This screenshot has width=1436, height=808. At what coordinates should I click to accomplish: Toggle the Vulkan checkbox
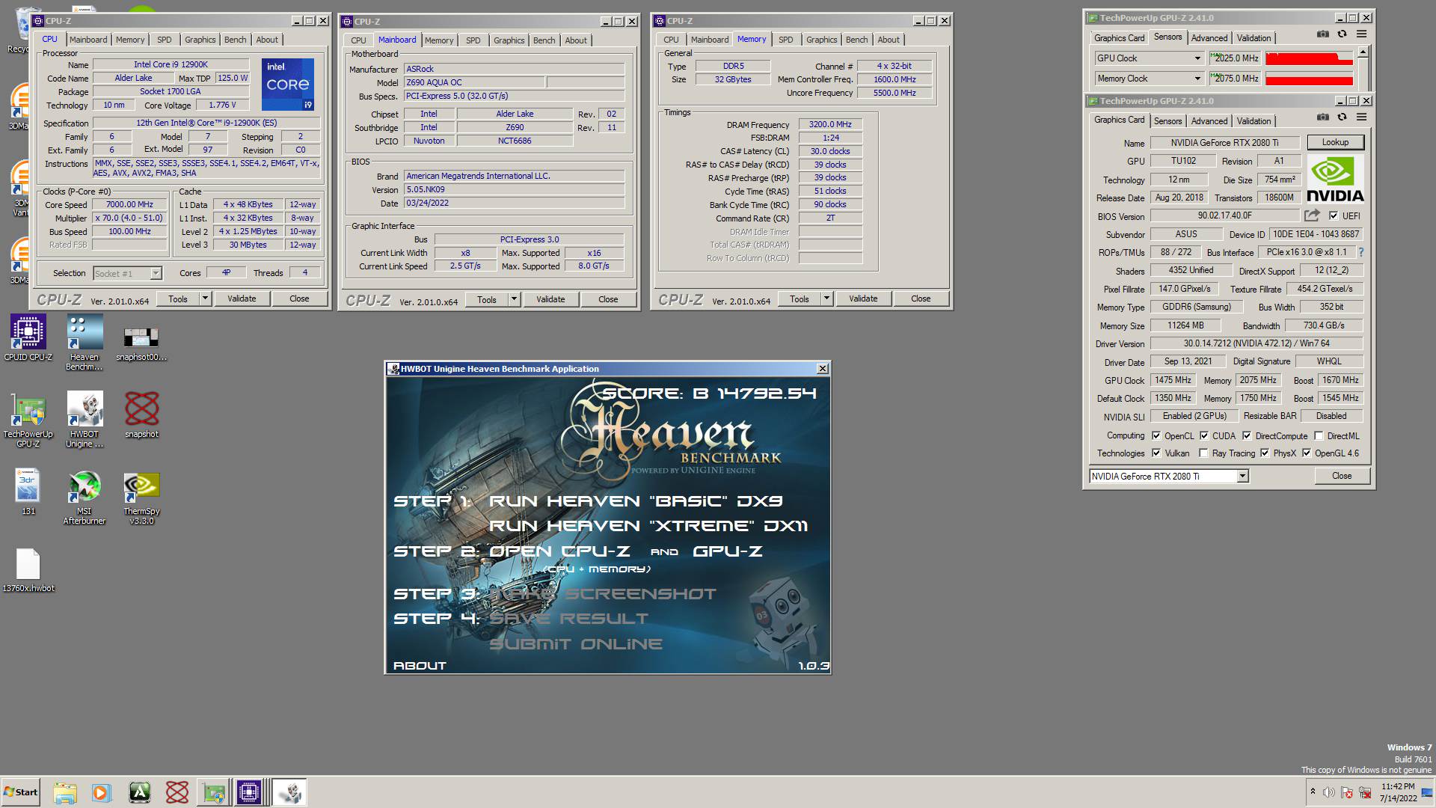[x=1156, y=453]
